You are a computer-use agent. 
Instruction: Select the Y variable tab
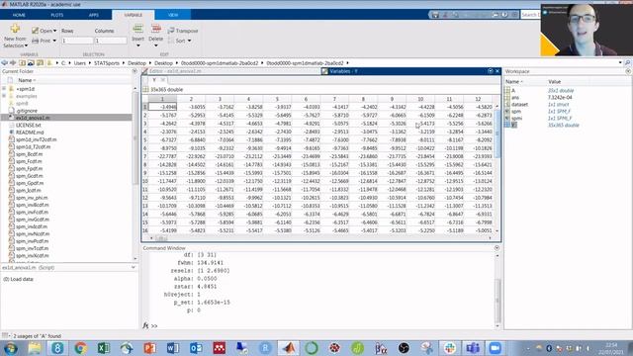pos(154,80)
